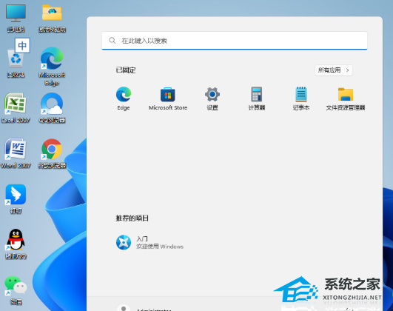Select the WeChat desktop icon

pos(16,290)
